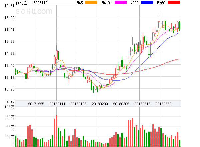Screen dimensions: 200x147
Task: Click the stock name 赢时胜
Action: pyautogui.click(x=21, y=3)
